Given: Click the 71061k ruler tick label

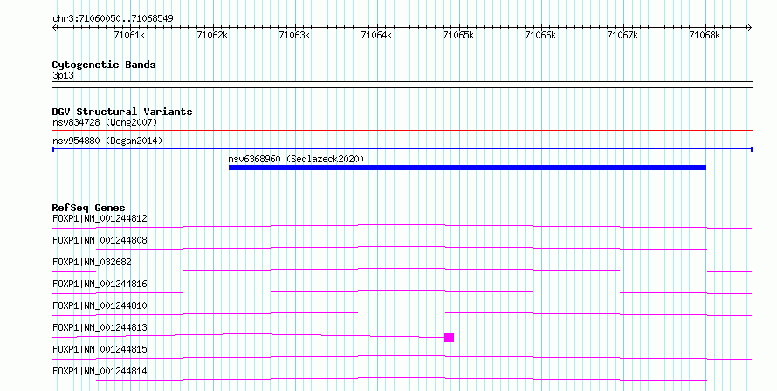Looking at the screenshot, I should [129, 35].
